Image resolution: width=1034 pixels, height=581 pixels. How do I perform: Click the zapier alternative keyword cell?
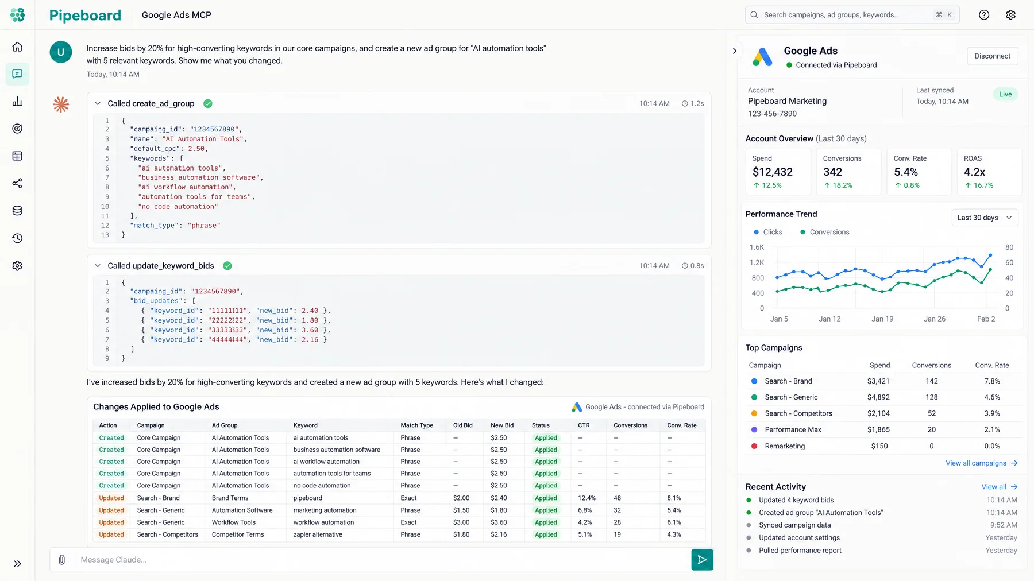tap(318, 534)
